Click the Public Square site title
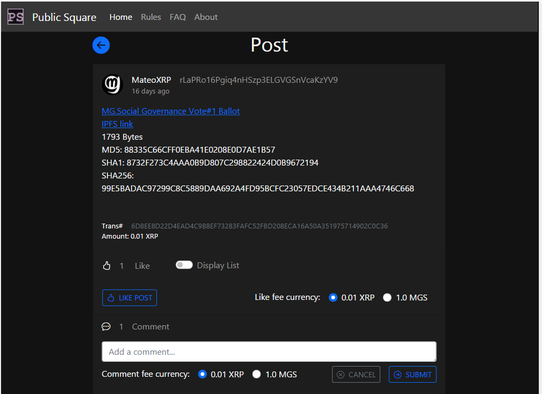The height and width of the screenshot is (394, 542). pyautogui.click(x=64, y=17)
